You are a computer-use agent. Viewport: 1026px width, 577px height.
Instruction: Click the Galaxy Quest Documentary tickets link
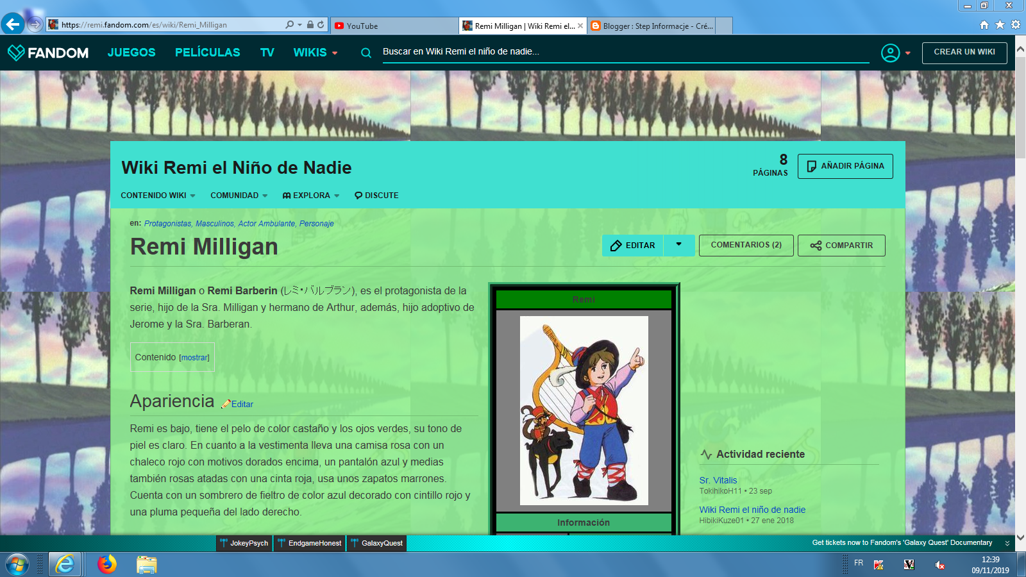(902, 543)
